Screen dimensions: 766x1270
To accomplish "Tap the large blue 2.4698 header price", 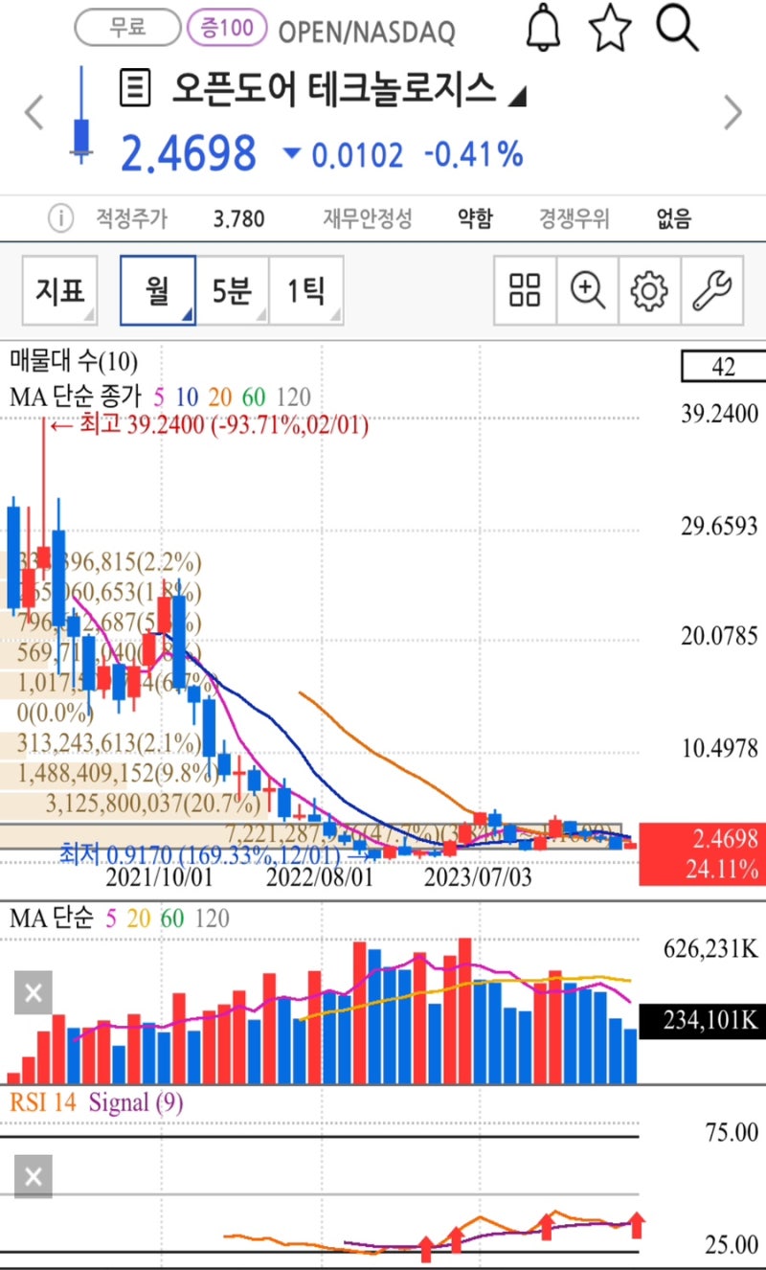I will (189, 153).
